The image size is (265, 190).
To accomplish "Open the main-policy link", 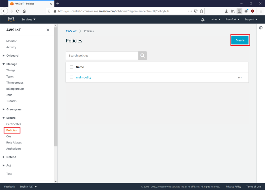I will (x=83, y=77).
